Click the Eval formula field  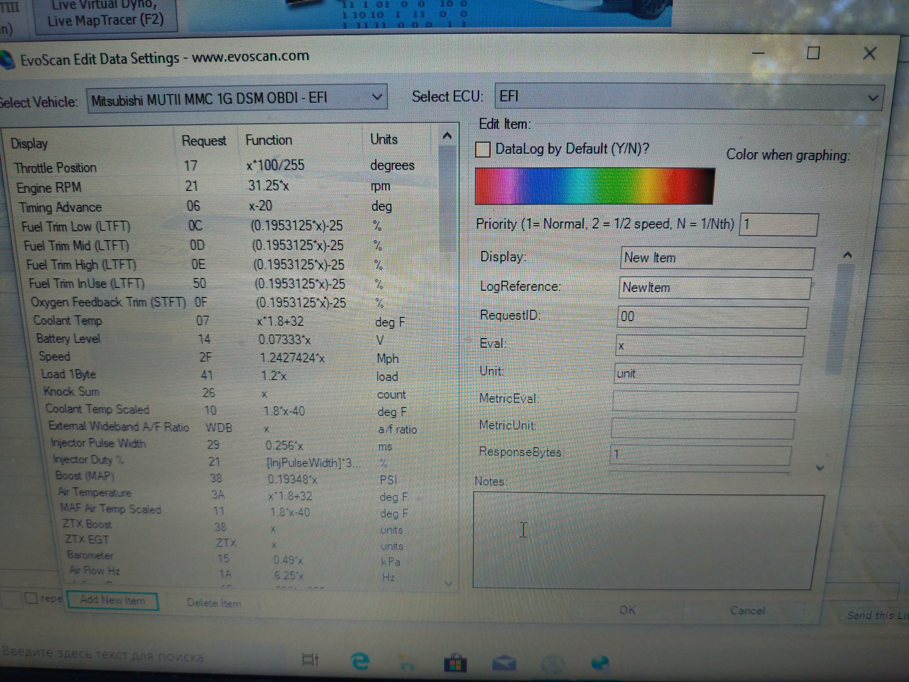click(x=710, y=346)
